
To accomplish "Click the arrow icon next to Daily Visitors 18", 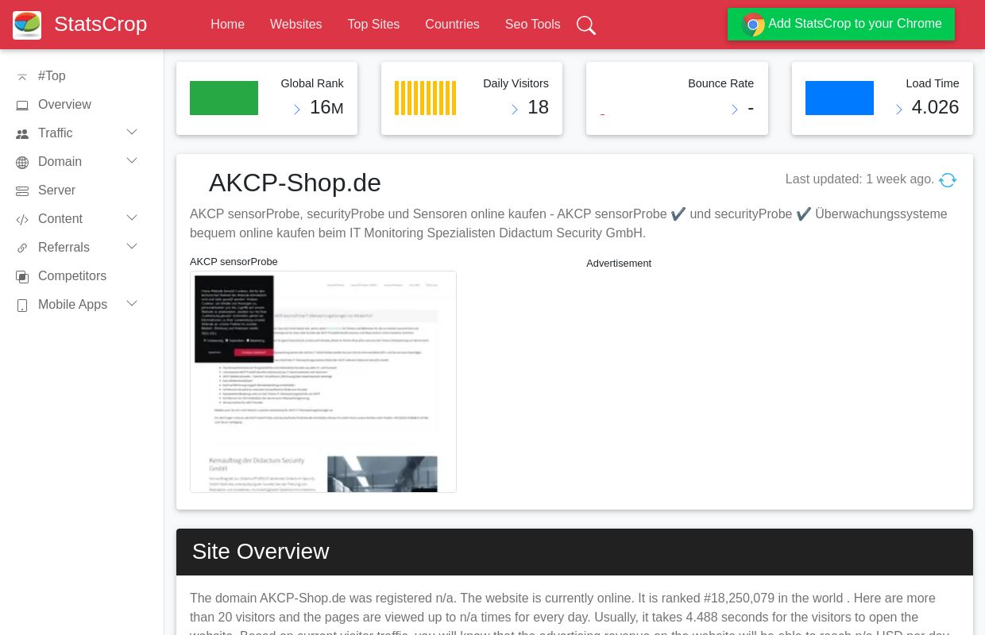I will (515, 110).
